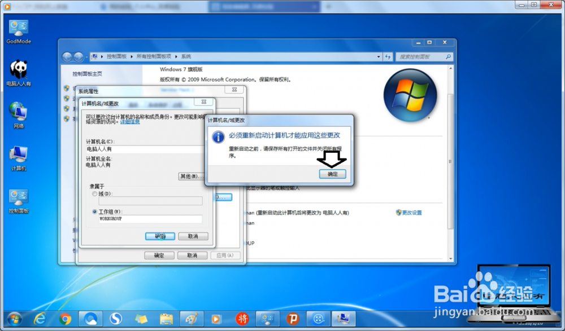Expand the address bar history dropdown
The height and width of the screenshot is (331, 565).
tap(379, 56)
